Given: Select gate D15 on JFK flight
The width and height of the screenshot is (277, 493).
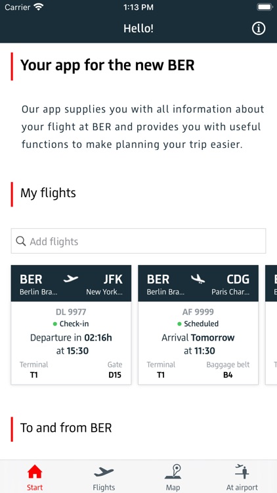Looking at the screenshot, I should tap(115, 375).
